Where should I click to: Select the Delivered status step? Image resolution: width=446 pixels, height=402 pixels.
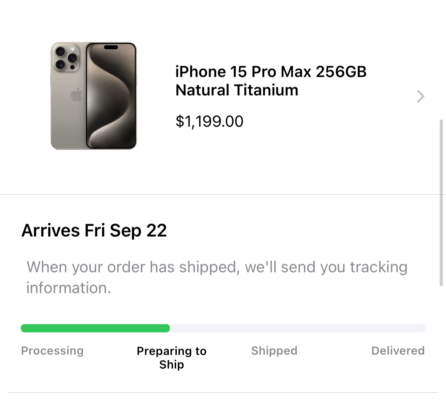tap(398, 351)
